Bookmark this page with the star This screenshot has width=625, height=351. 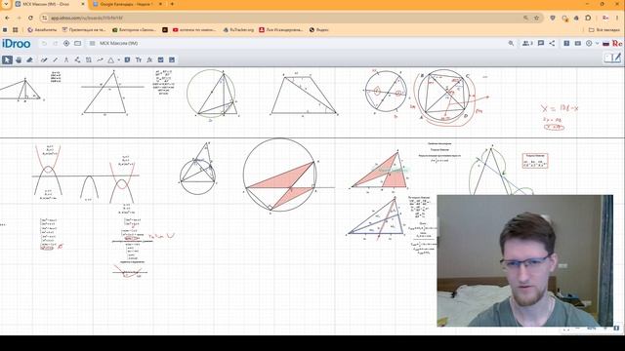(536, 18)
